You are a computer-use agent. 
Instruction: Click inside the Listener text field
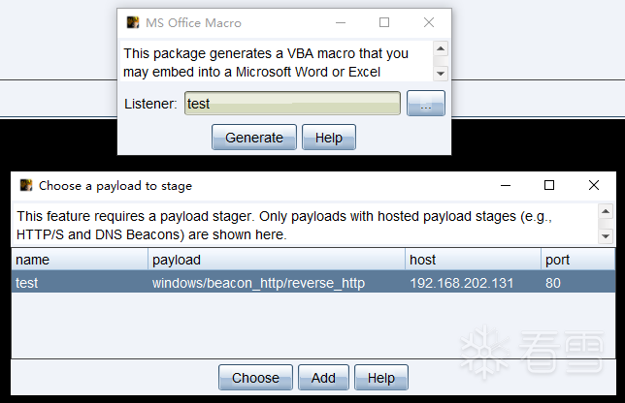coord(292,103)
